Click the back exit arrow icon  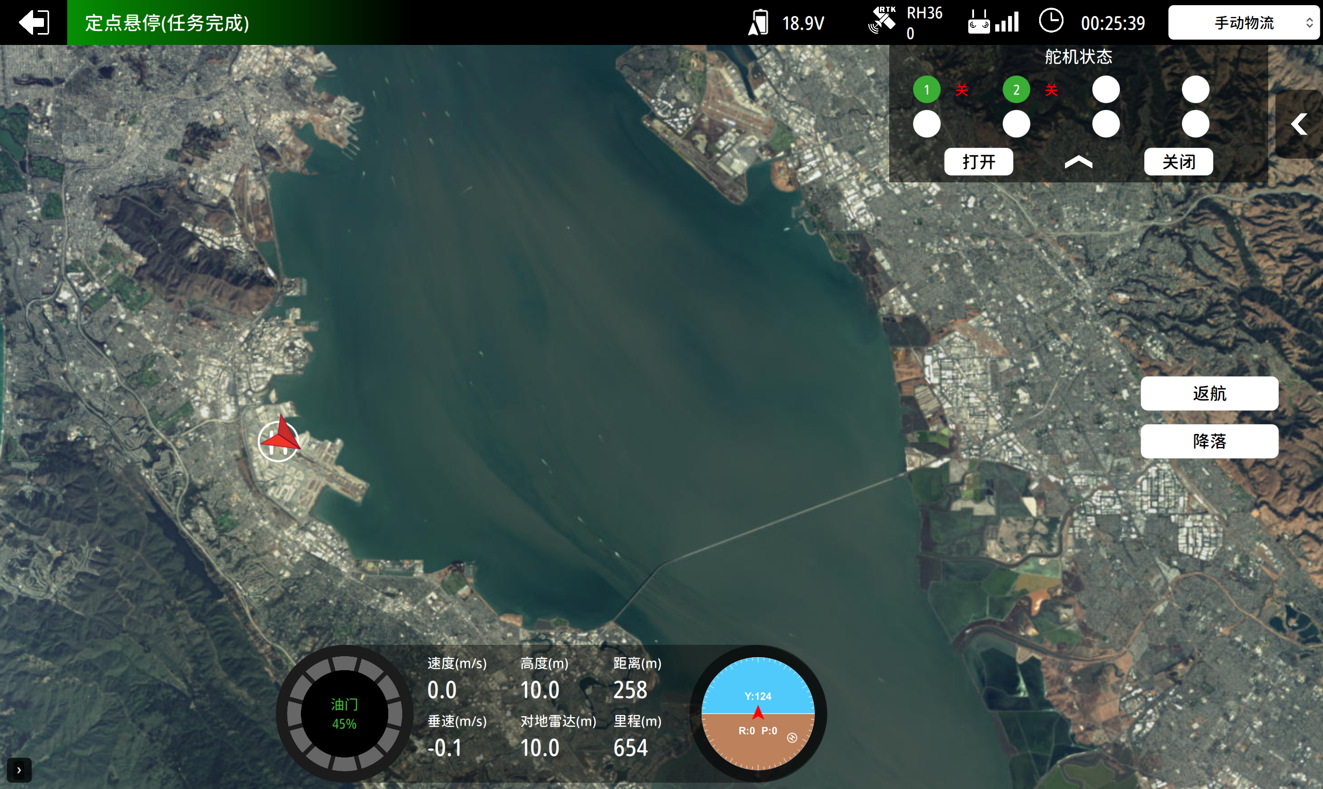coord(34,22)
